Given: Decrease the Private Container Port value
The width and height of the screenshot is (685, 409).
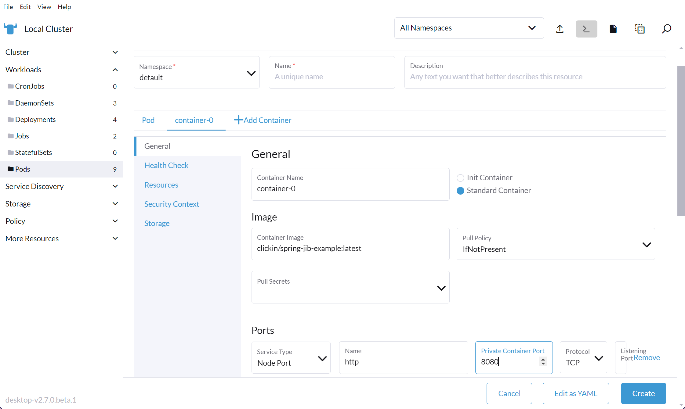Looking at the screenshot, I should (543, 364).
